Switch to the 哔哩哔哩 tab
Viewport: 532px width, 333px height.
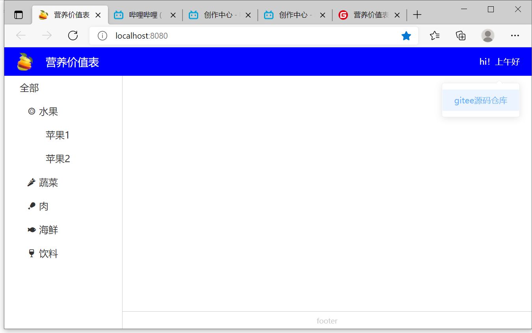click(145, 15)
